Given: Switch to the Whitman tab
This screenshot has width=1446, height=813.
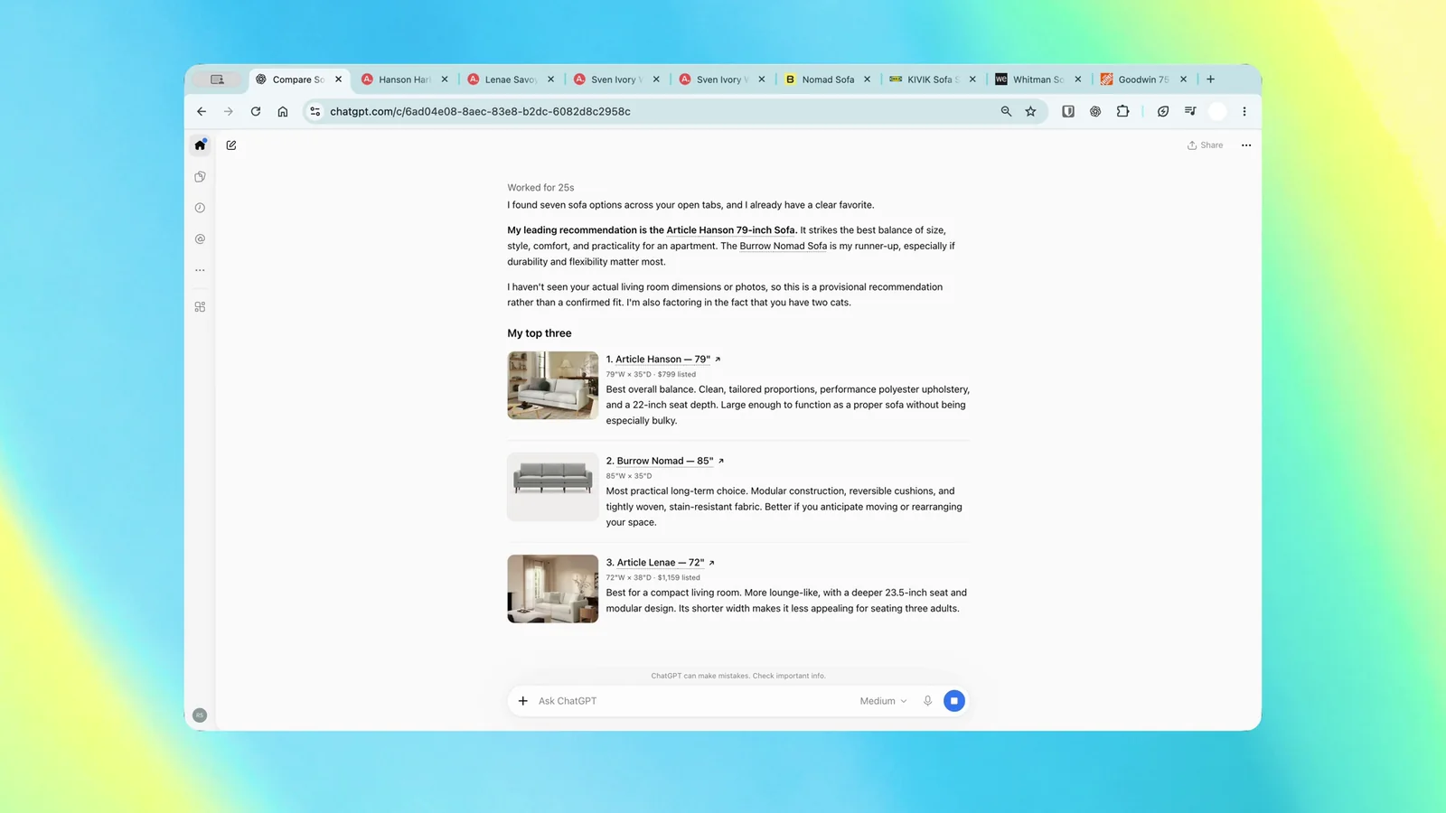Looking at the screenshot, I should point(1038,79).
